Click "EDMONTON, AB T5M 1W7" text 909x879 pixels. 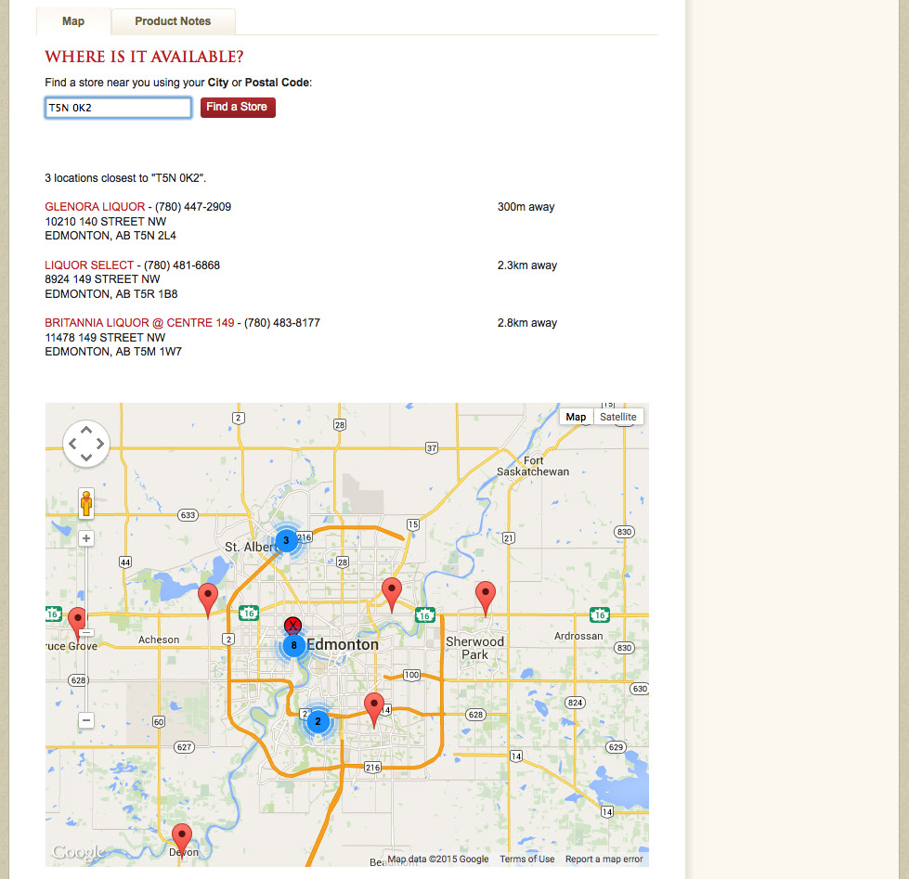click(x=113, y=352)
